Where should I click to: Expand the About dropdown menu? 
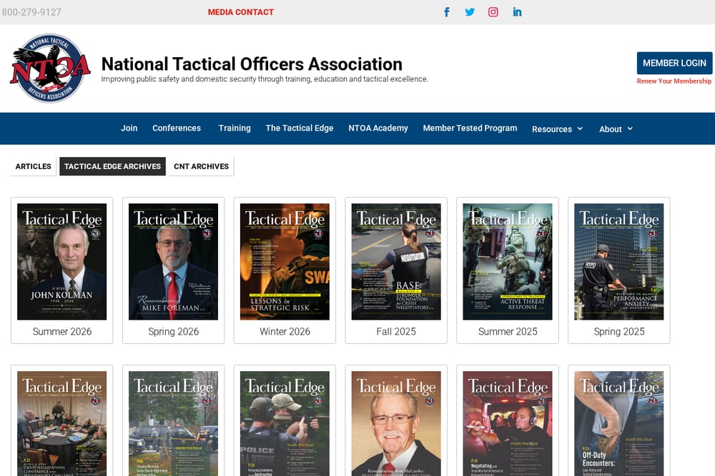coord(616,128)
